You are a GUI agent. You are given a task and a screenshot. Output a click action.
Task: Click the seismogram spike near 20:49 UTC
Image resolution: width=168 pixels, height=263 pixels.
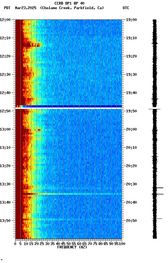click(x=157, y=219)
